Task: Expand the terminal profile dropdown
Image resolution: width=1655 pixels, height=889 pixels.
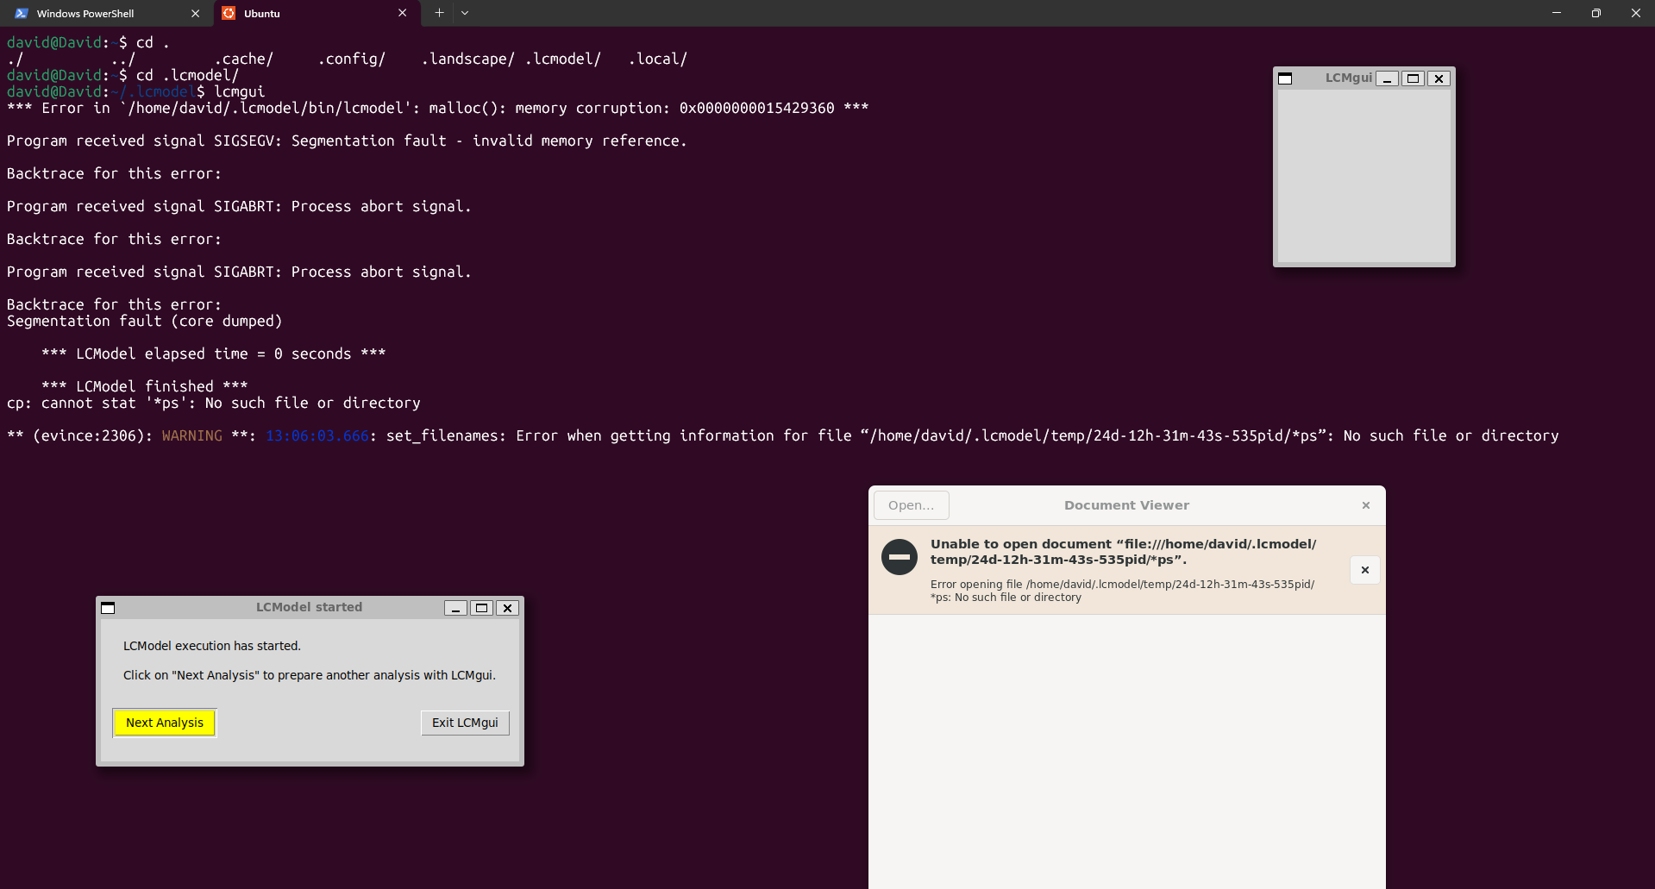Action: (x=465, y=13)
